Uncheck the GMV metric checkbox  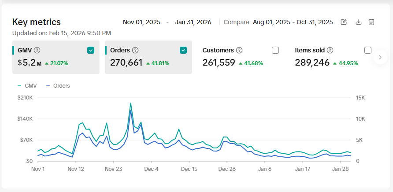click(91, 50)
